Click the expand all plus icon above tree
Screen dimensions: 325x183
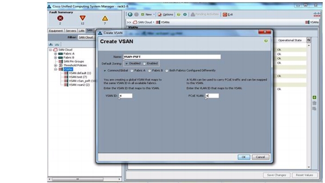point(51,44)
